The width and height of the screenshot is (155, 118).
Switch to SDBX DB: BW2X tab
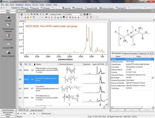(36, 110)
